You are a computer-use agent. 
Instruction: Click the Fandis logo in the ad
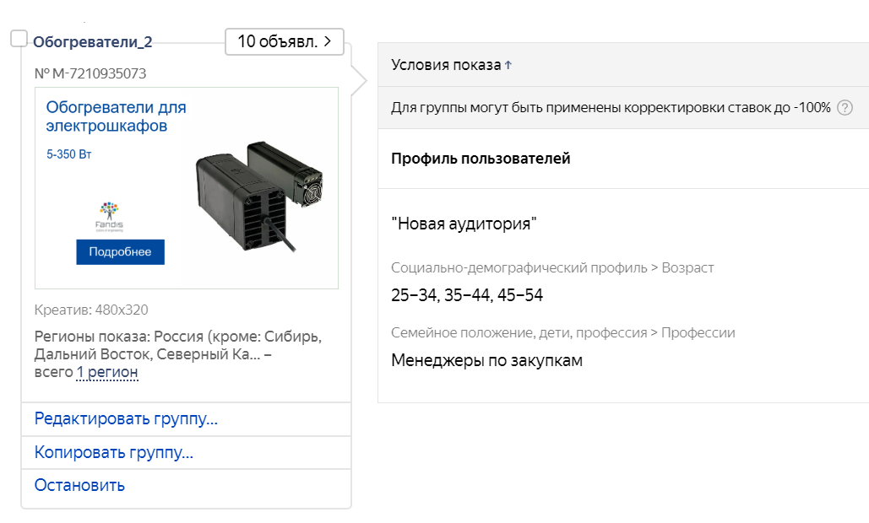coord(109,217)
